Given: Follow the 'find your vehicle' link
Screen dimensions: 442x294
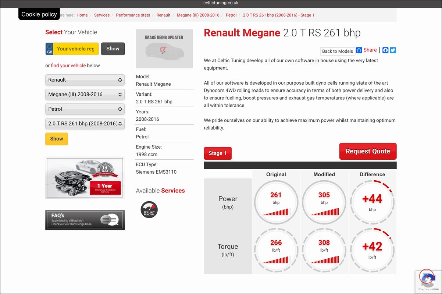Looking at the screenshot, I should click(x=68, y=65).
